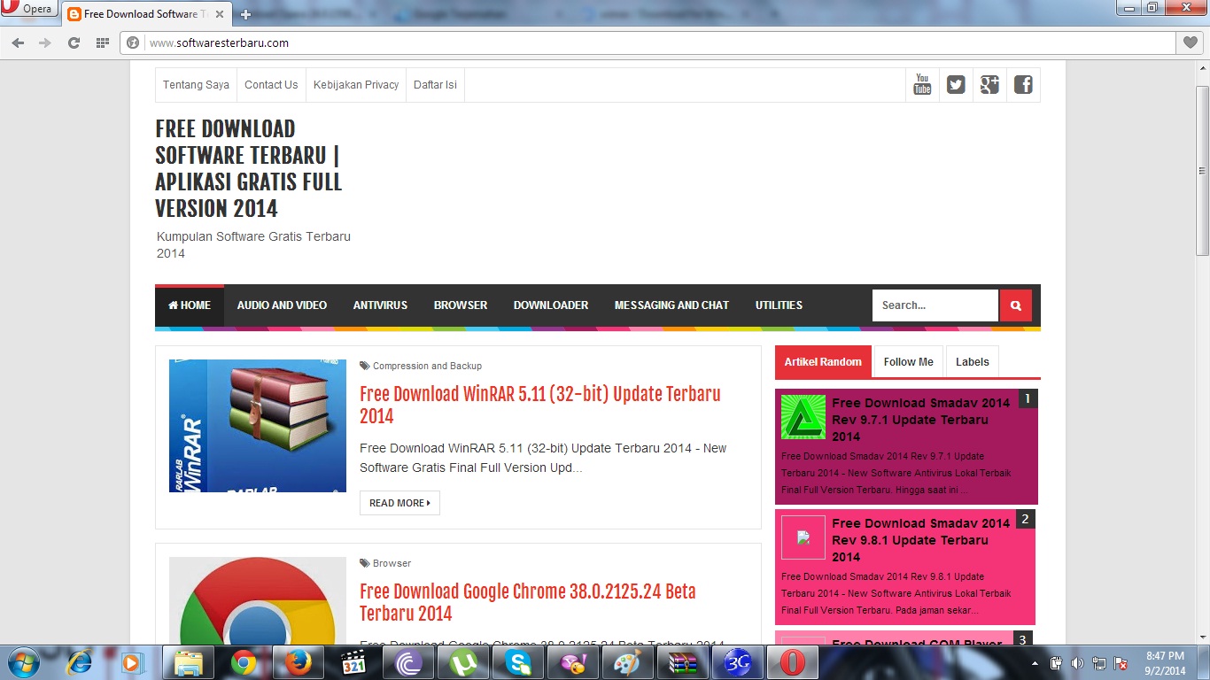Open Yahoo Messenger taskbar icon
This screenshot has width=1210, height=680.
pos(573,662)
